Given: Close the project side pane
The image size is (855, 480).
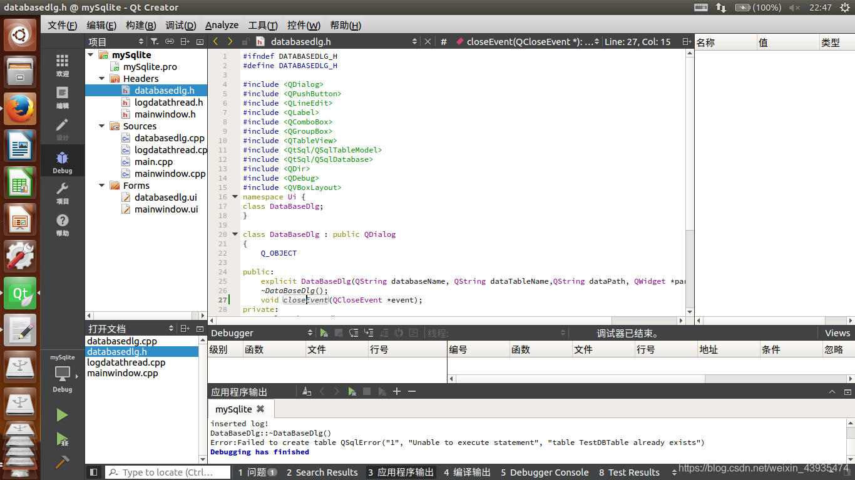Looking at the screenshot, I should [200, 41].
